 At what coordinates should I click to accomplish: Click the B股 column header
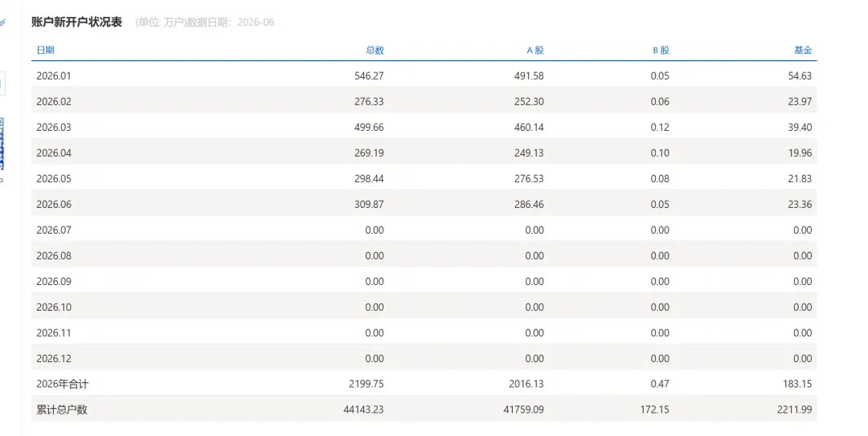661,50
